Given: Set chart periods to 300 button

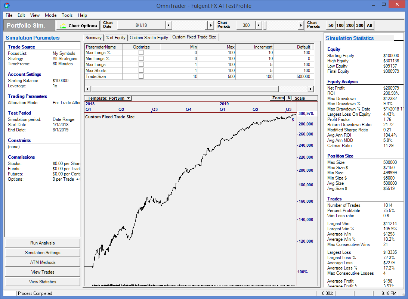Looking at the screenshot, I should click(359, 25).
